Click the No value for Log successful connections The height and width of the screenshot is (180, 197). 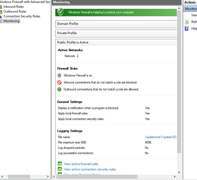(x=146, y=153)
